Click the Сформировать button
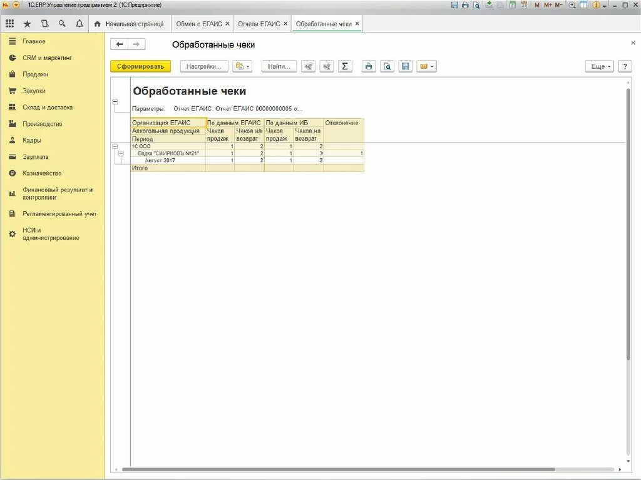Screen dimensions: 641x480 [140, 66]
